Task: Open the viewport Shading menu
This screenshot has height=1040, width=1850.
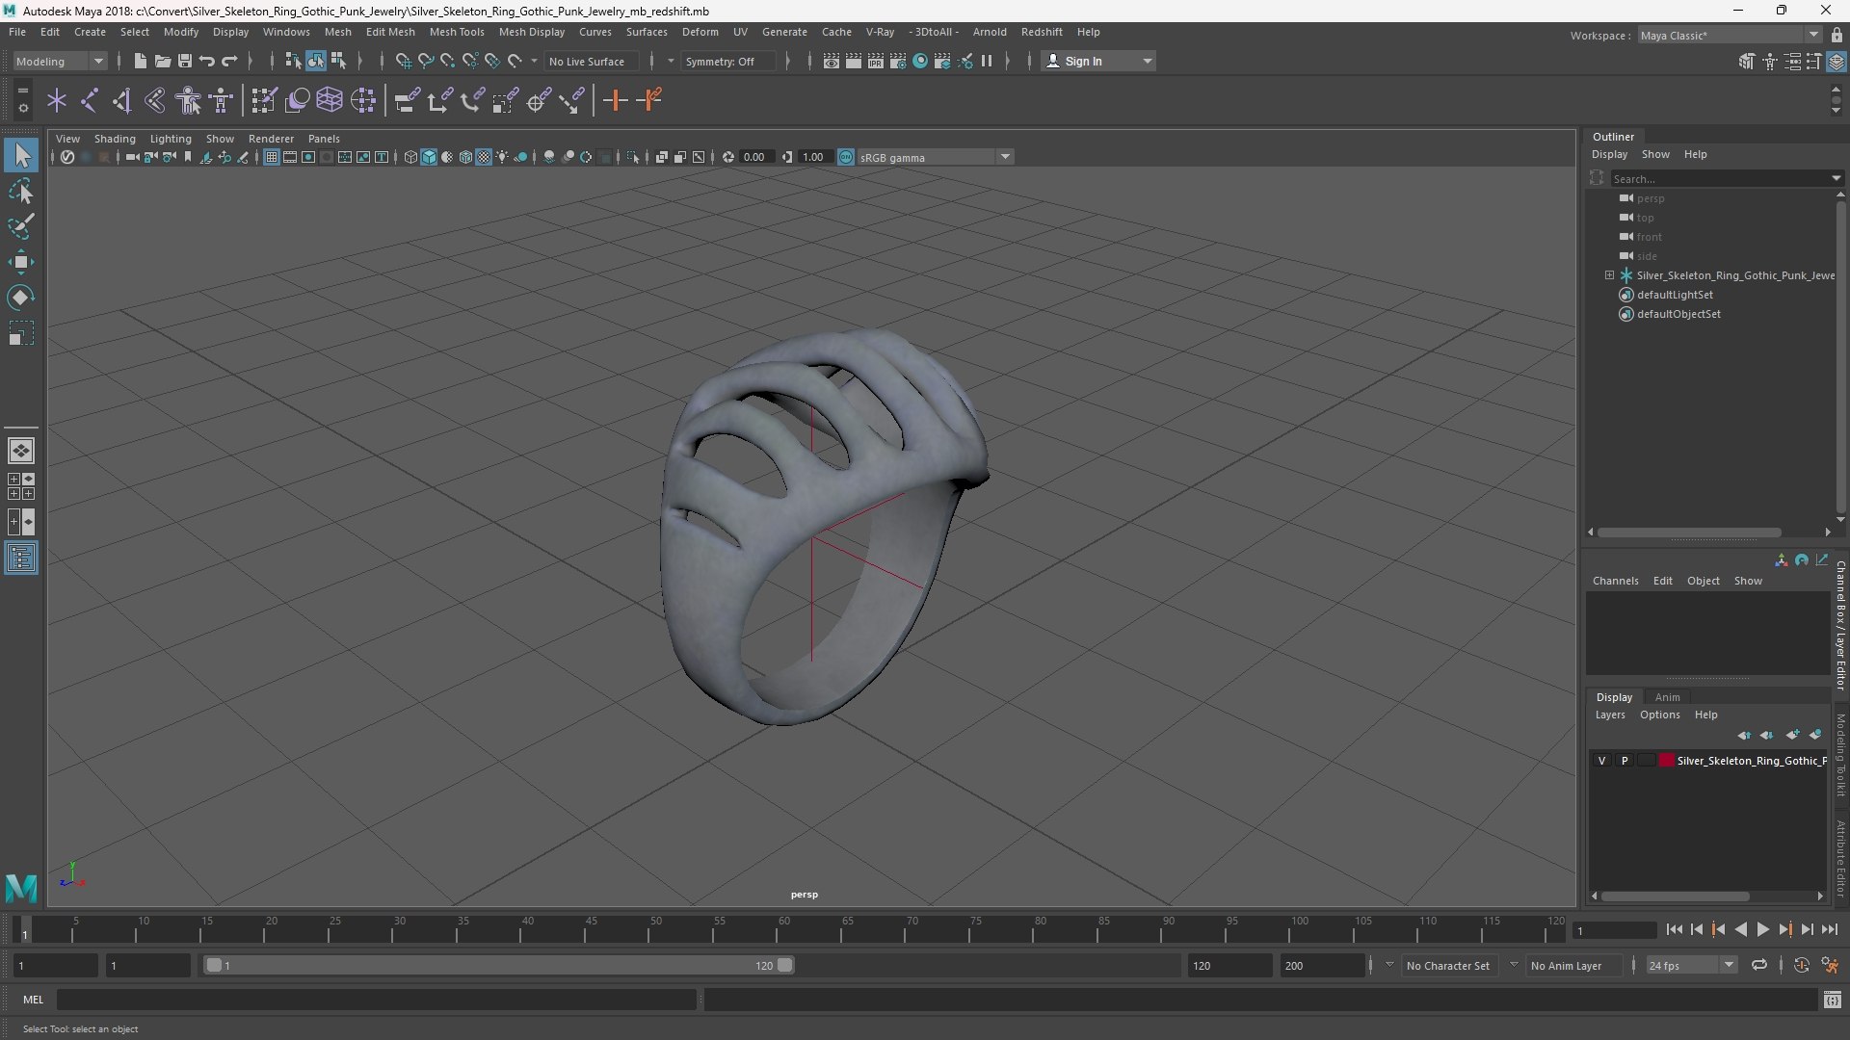Action: [x=115, y=139]
